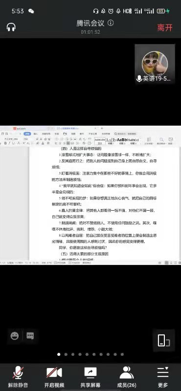Screen dimensions: 181x391
Task: Jump to the second page indicator dot
Action: (66, 354)
